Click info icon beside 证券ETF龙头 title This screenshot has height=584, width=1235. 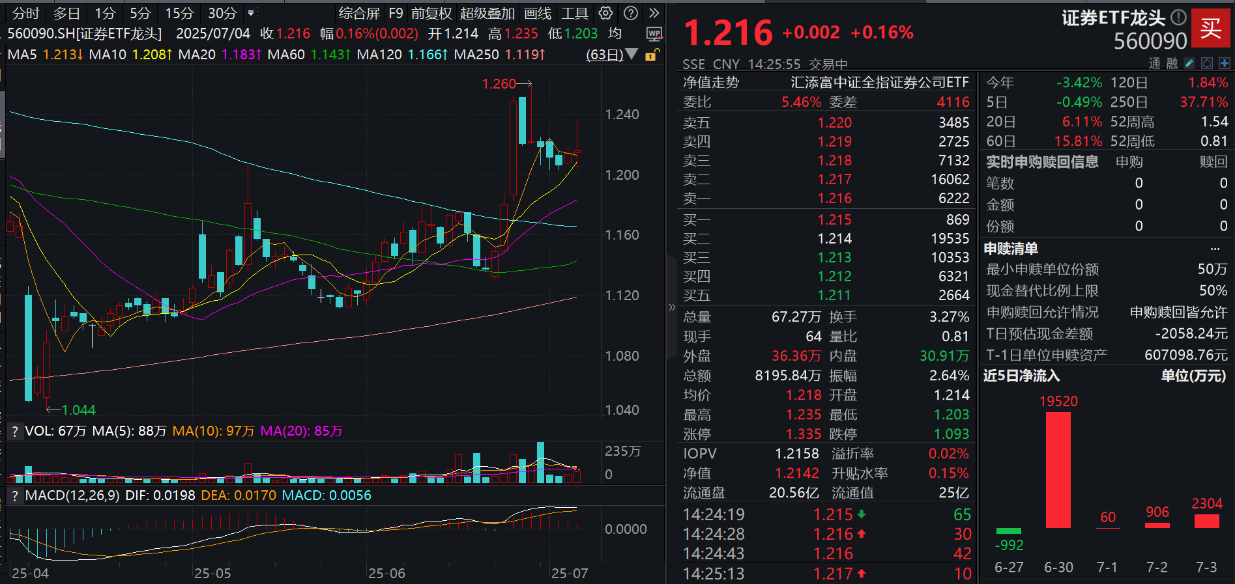click(x=1178, y=17)
